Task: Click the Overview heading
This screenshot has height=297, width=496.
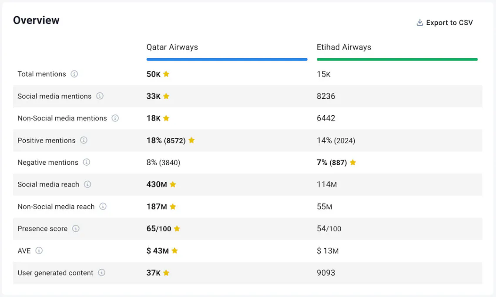Action: click(36, 20)
